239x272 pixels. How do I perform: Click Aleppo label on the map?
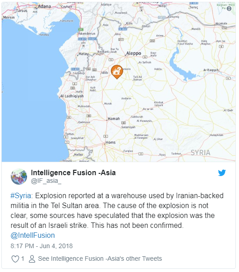[133, 53]
